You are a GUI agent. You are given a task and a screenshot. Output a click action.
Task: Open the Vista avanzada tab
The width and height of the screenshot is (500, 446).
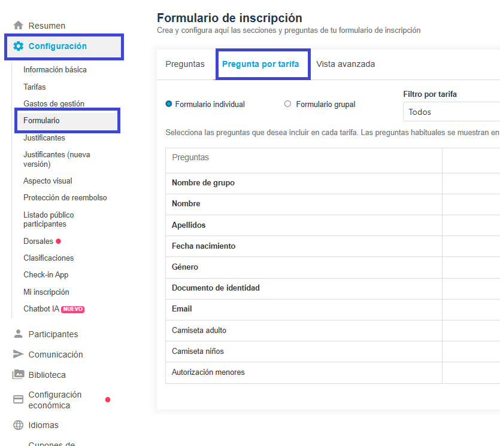coord(346,64)
